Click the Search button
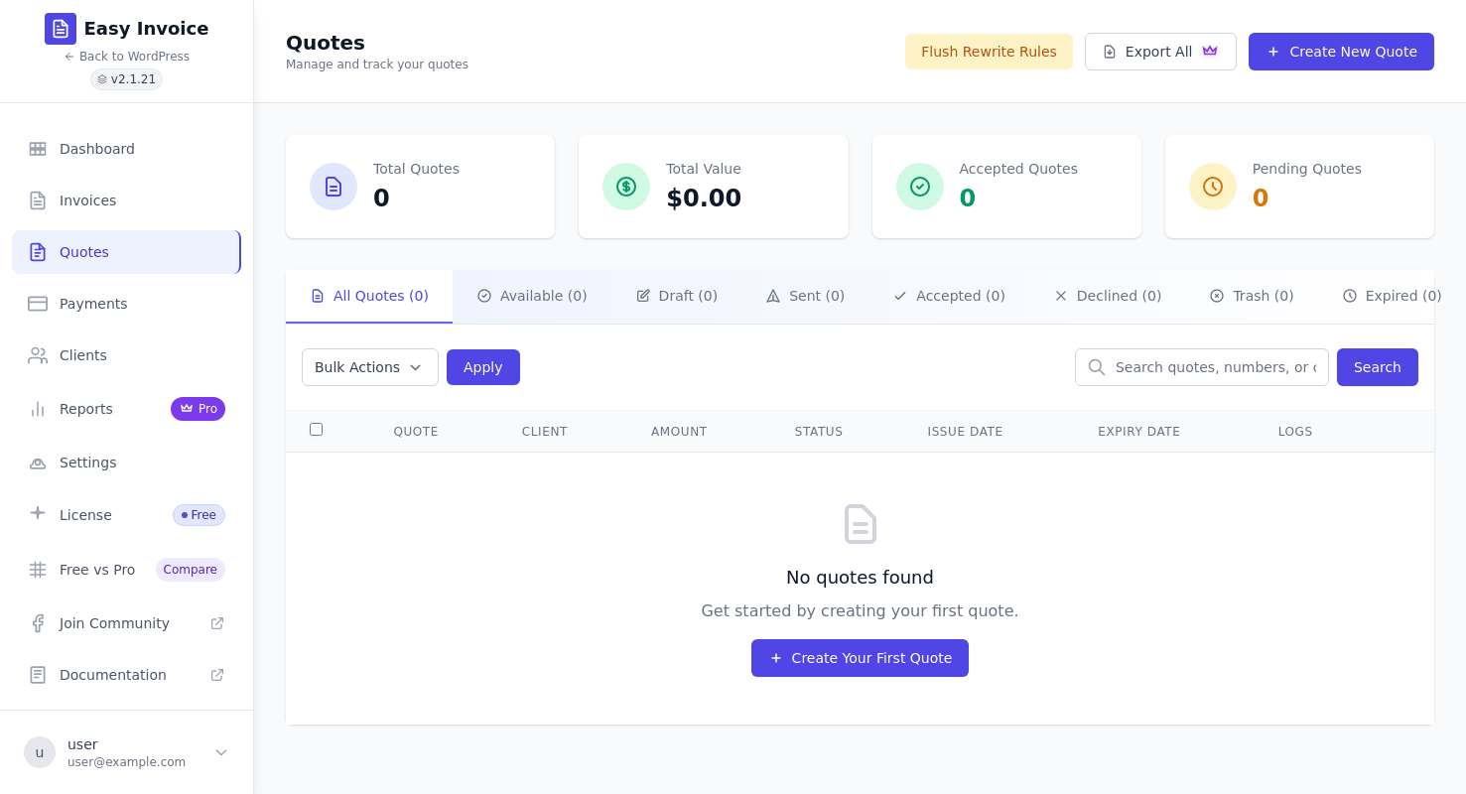Viewport: 1466px width, 794px height. coord(1378,367)
